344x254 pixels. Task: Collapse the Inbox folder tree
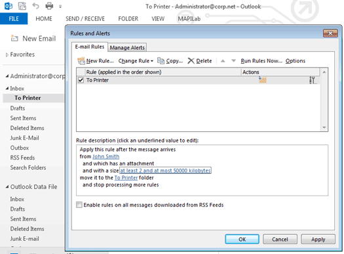pyautogui.click(x=7, y=89)
